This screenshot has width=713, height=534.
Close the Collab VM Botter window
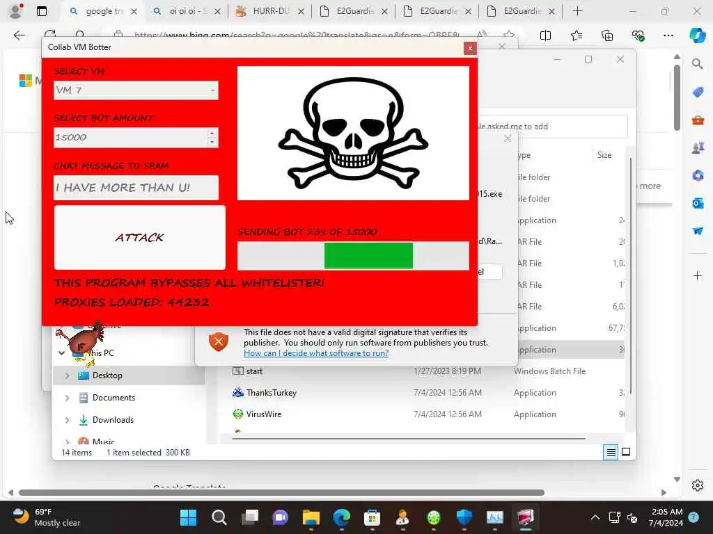(470, 48)
